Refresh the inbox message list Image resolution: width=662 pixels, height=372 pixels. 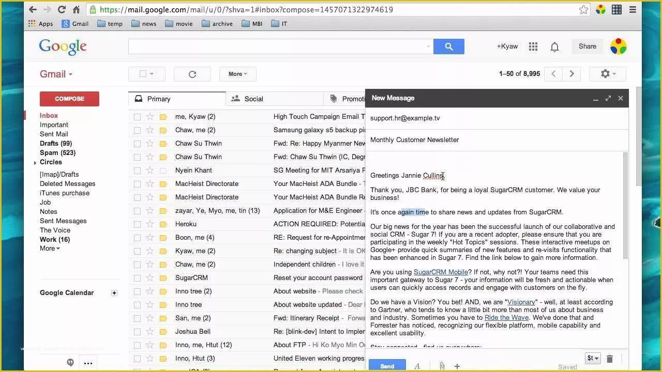click(x=192, y=74)
